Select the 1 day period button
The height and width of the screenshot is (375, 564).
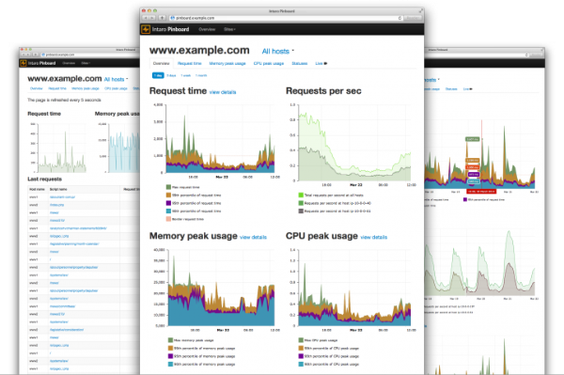158,75
